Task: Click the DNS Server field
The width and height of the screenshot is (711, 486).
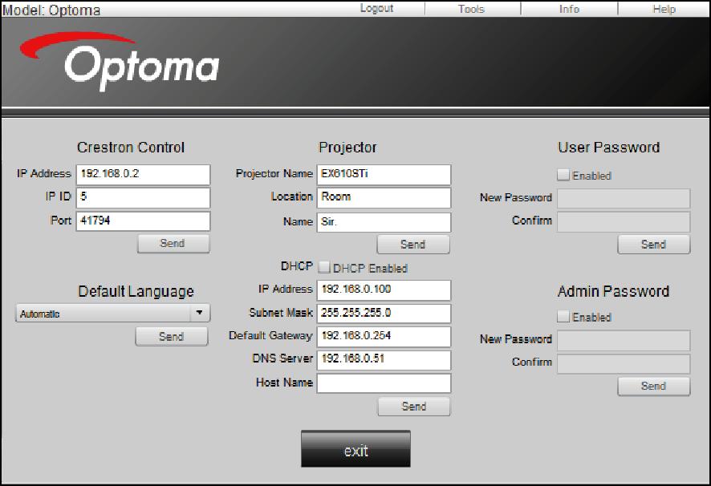Action: pos(384,360)
